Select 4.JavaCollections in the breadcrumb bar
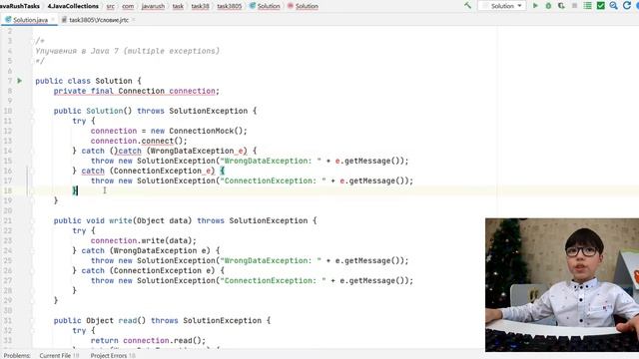639x359 pixels. pos(73,6)
